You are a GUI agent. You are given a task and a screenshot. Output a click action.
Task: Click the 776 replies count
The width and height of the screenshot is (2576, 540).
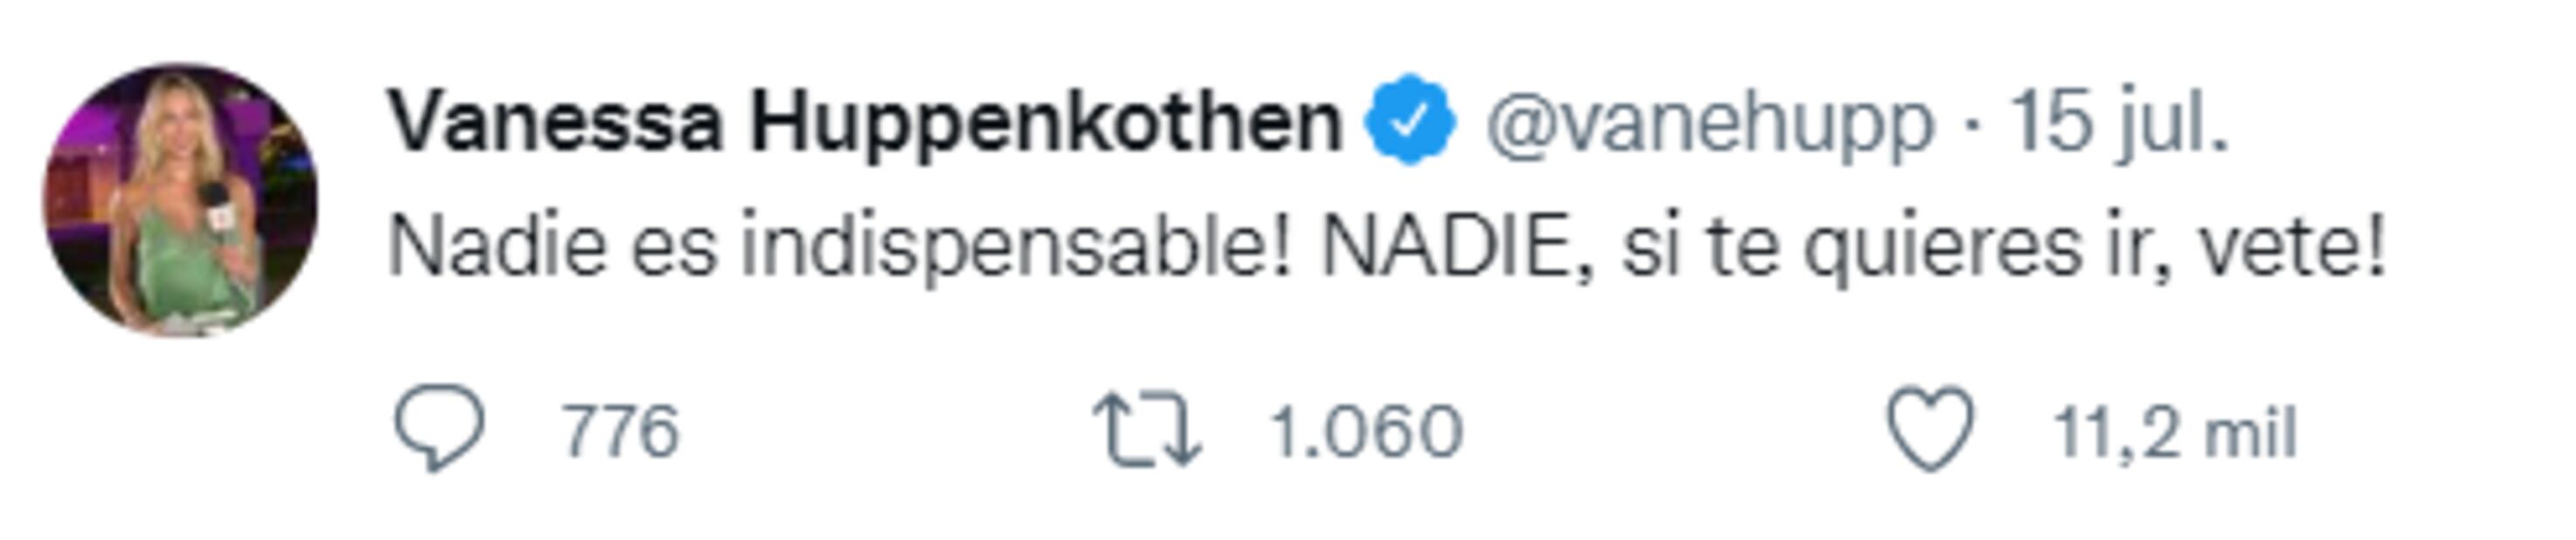(620, 432)
